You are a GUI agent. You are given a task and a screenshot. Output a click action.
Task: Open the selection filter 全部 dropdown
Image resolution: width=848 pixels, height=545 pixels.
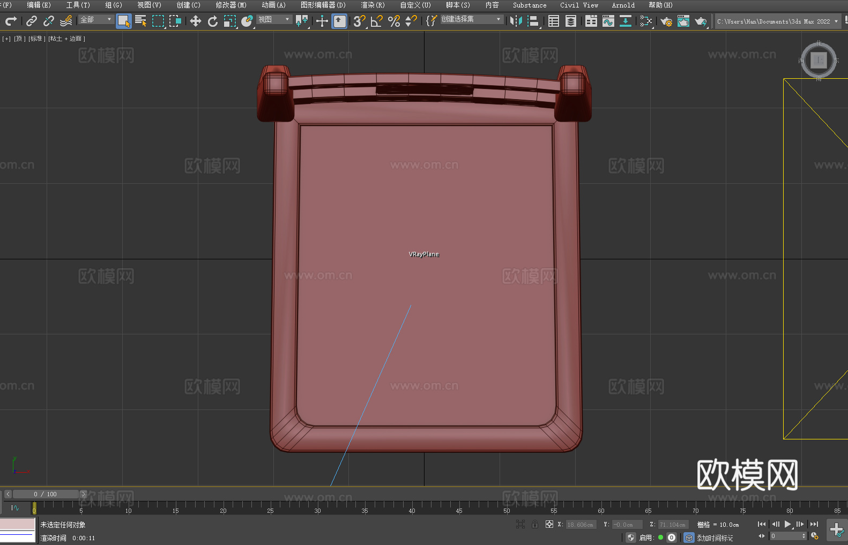point(96,19)
